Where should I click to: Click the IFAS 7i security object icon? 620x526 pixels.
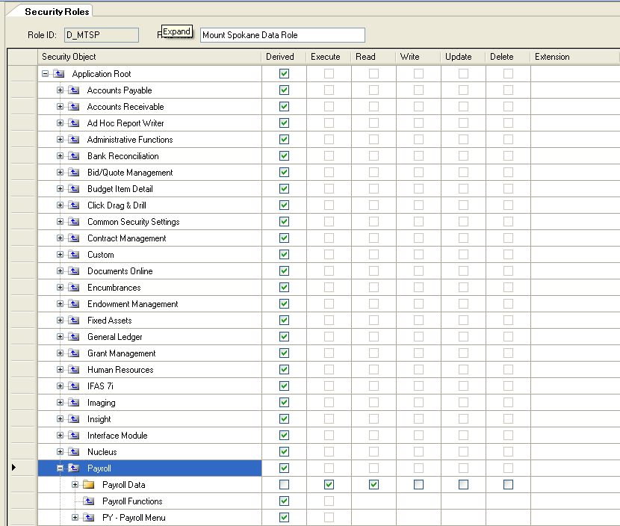72,386
